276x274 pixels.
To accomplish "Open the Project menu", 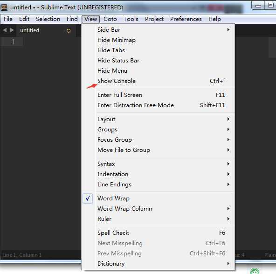I will pyautogui.click(x=154, y=19).
